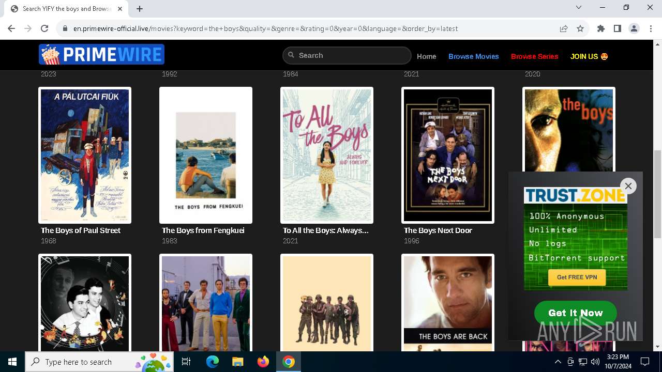The width and height of the screenshot is (662, 372).
Task: Open poster with soldiers on beige background
Action: click(327, 303)
